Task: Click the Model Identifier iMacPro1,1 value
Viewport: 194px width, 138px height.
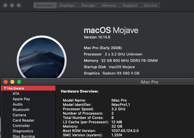Action: tap(121, 105)
